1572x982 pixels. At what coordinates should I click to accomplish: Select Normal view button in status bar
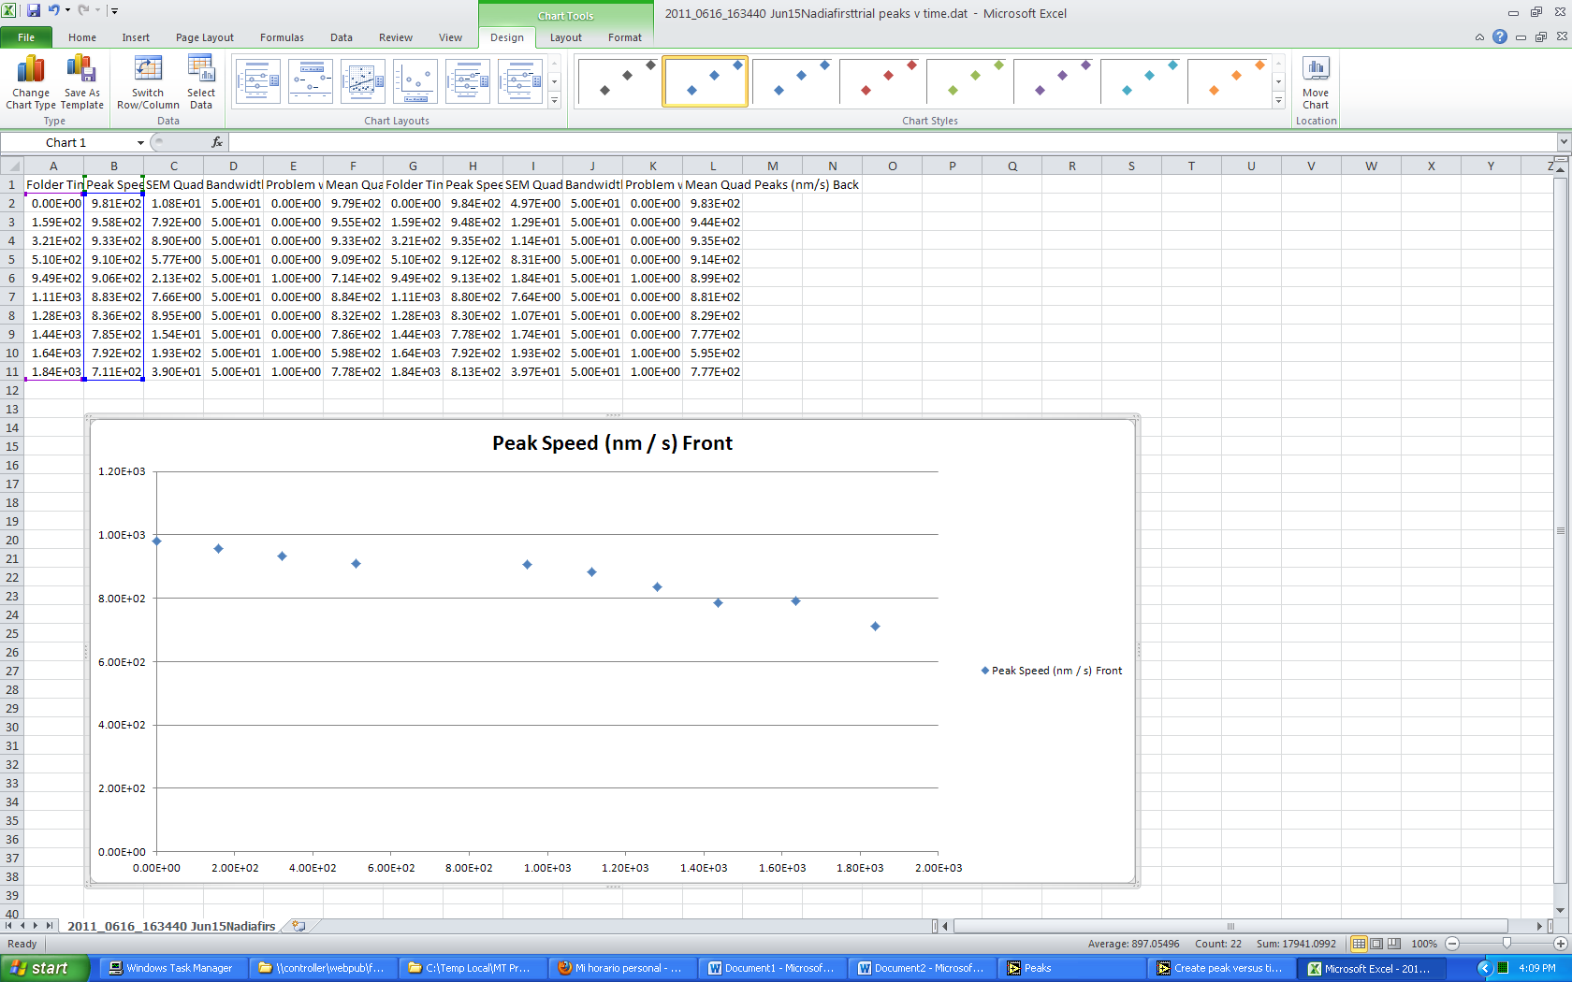(x=1359, y=944)
